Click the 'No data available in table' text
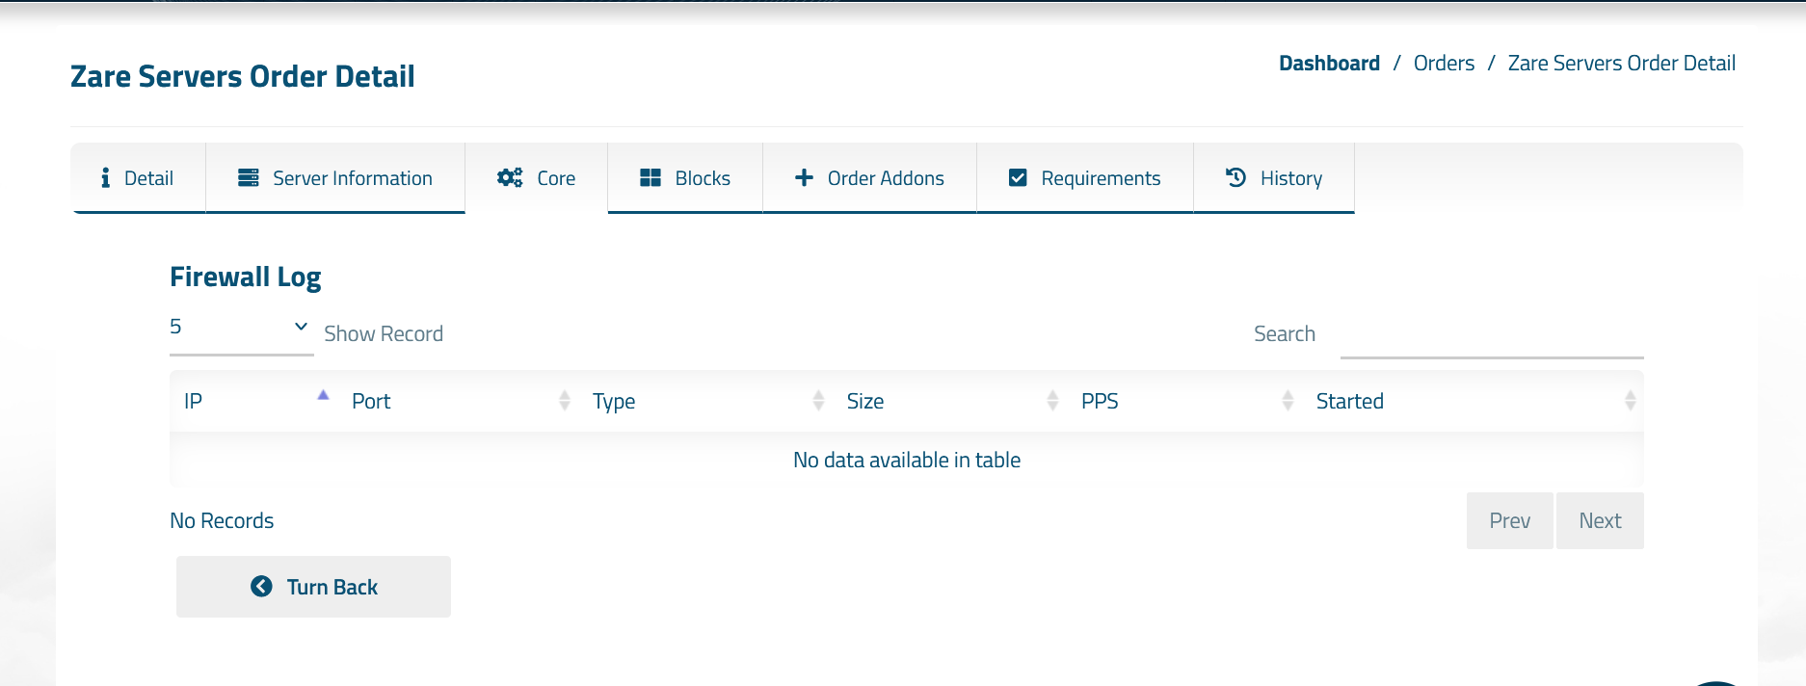Screen dimensions: 1806x686 pyautogui.click(x=907, y=461)
